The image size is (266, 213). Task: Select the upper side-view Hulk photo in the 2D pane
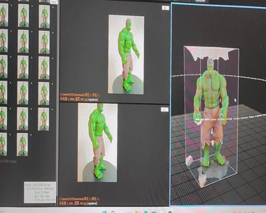point(126,54)
